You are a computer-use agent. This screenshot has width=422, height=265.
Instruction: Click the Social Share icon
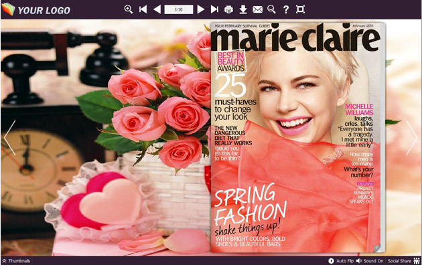(x=417, y=261)
